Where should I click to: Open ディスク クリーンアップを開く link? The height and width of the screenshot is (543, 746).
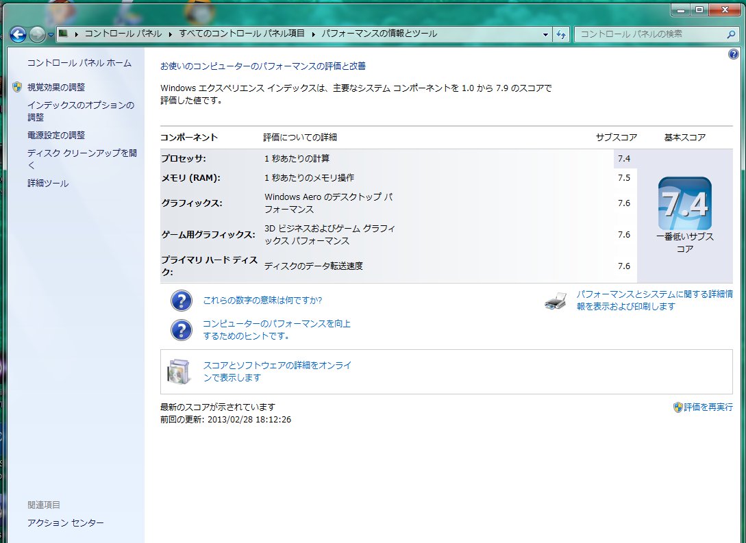pyautogui.click(x=82, y=159)
